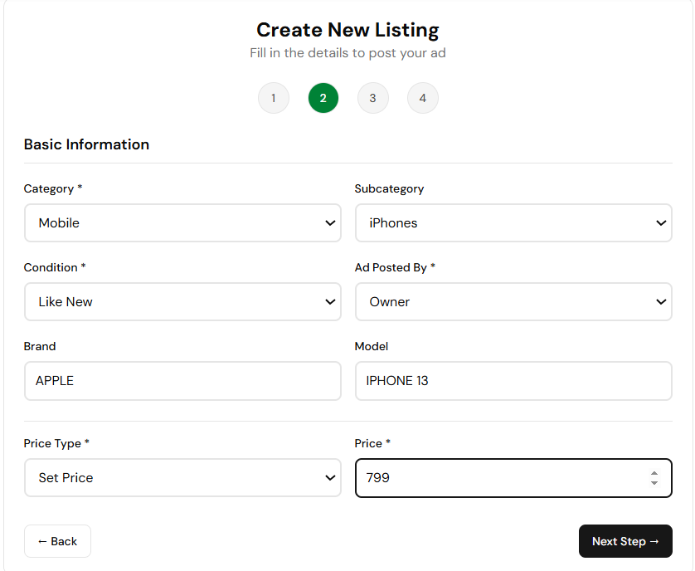Increase price using the up spinner arrow
This screenshot has height=571, width=695.
(x=654, y=473)
